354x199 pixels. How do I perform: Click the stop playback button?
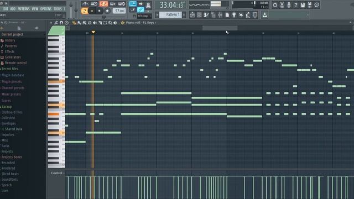click(100, 11)
